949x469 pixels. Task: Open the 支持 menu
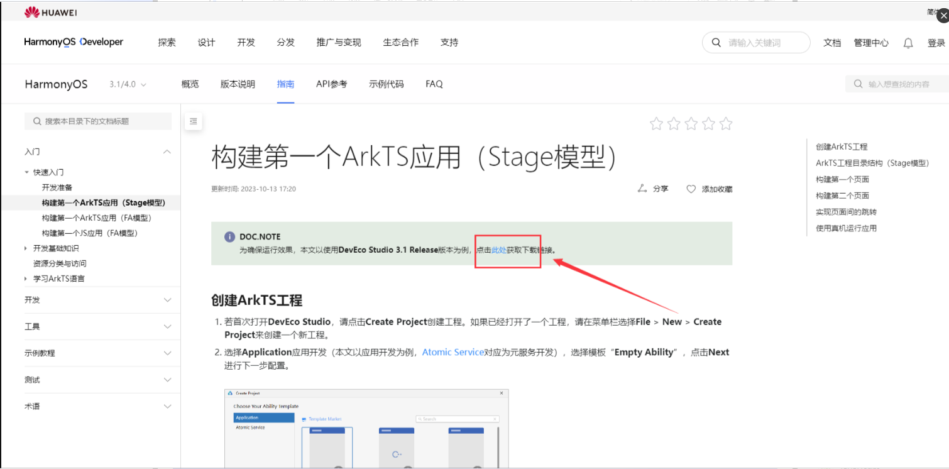tap(449, 43)
